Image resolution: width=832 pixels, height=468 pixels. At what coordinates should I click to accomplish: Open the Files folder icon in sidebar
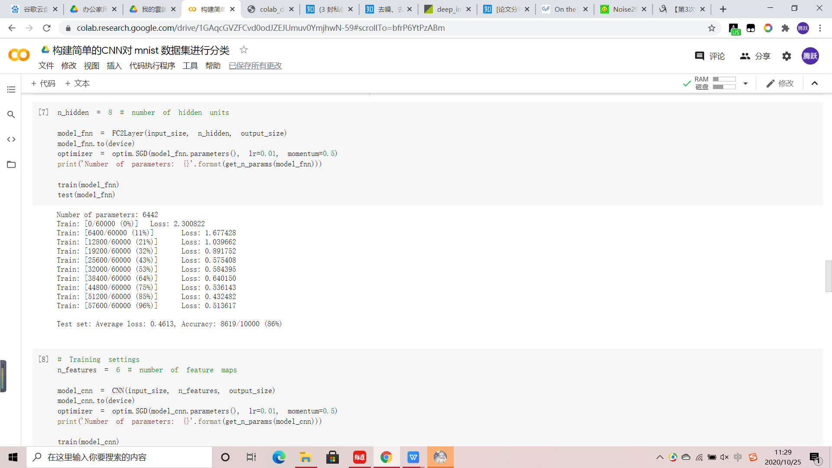click(11, 164)
